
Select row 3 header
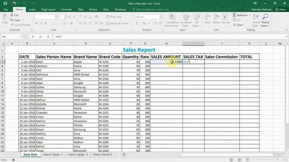coord(2,62)
